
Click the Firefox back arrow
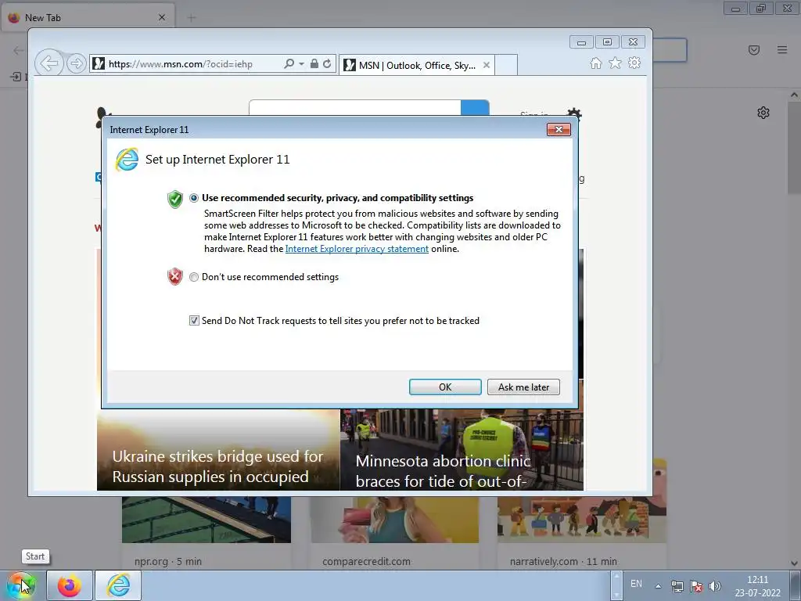[19, 50]
